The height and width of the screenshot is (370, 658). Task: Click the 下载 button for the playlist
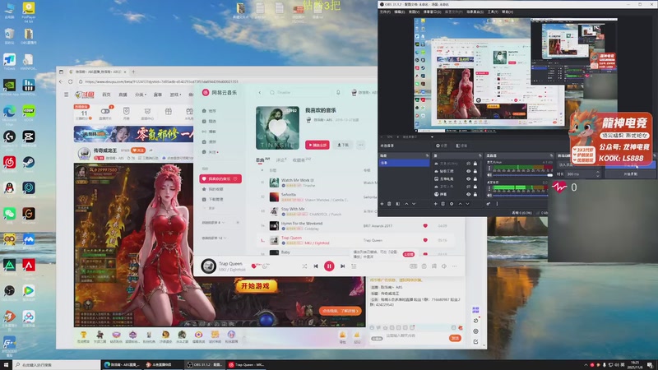coord(343,145)
